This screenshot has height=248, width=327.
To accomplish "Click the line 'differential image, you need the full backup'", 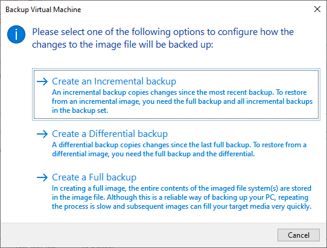I will pos(153,154).
